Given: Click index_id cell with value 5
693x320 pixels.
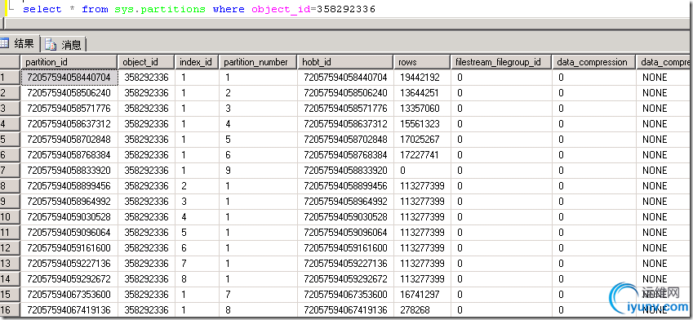Looking at the screenshot, I should [x=197, y=233].
